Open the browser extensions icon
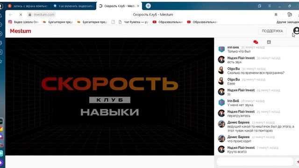The width and height of the screenshot is (299, 168). [290, 14]
